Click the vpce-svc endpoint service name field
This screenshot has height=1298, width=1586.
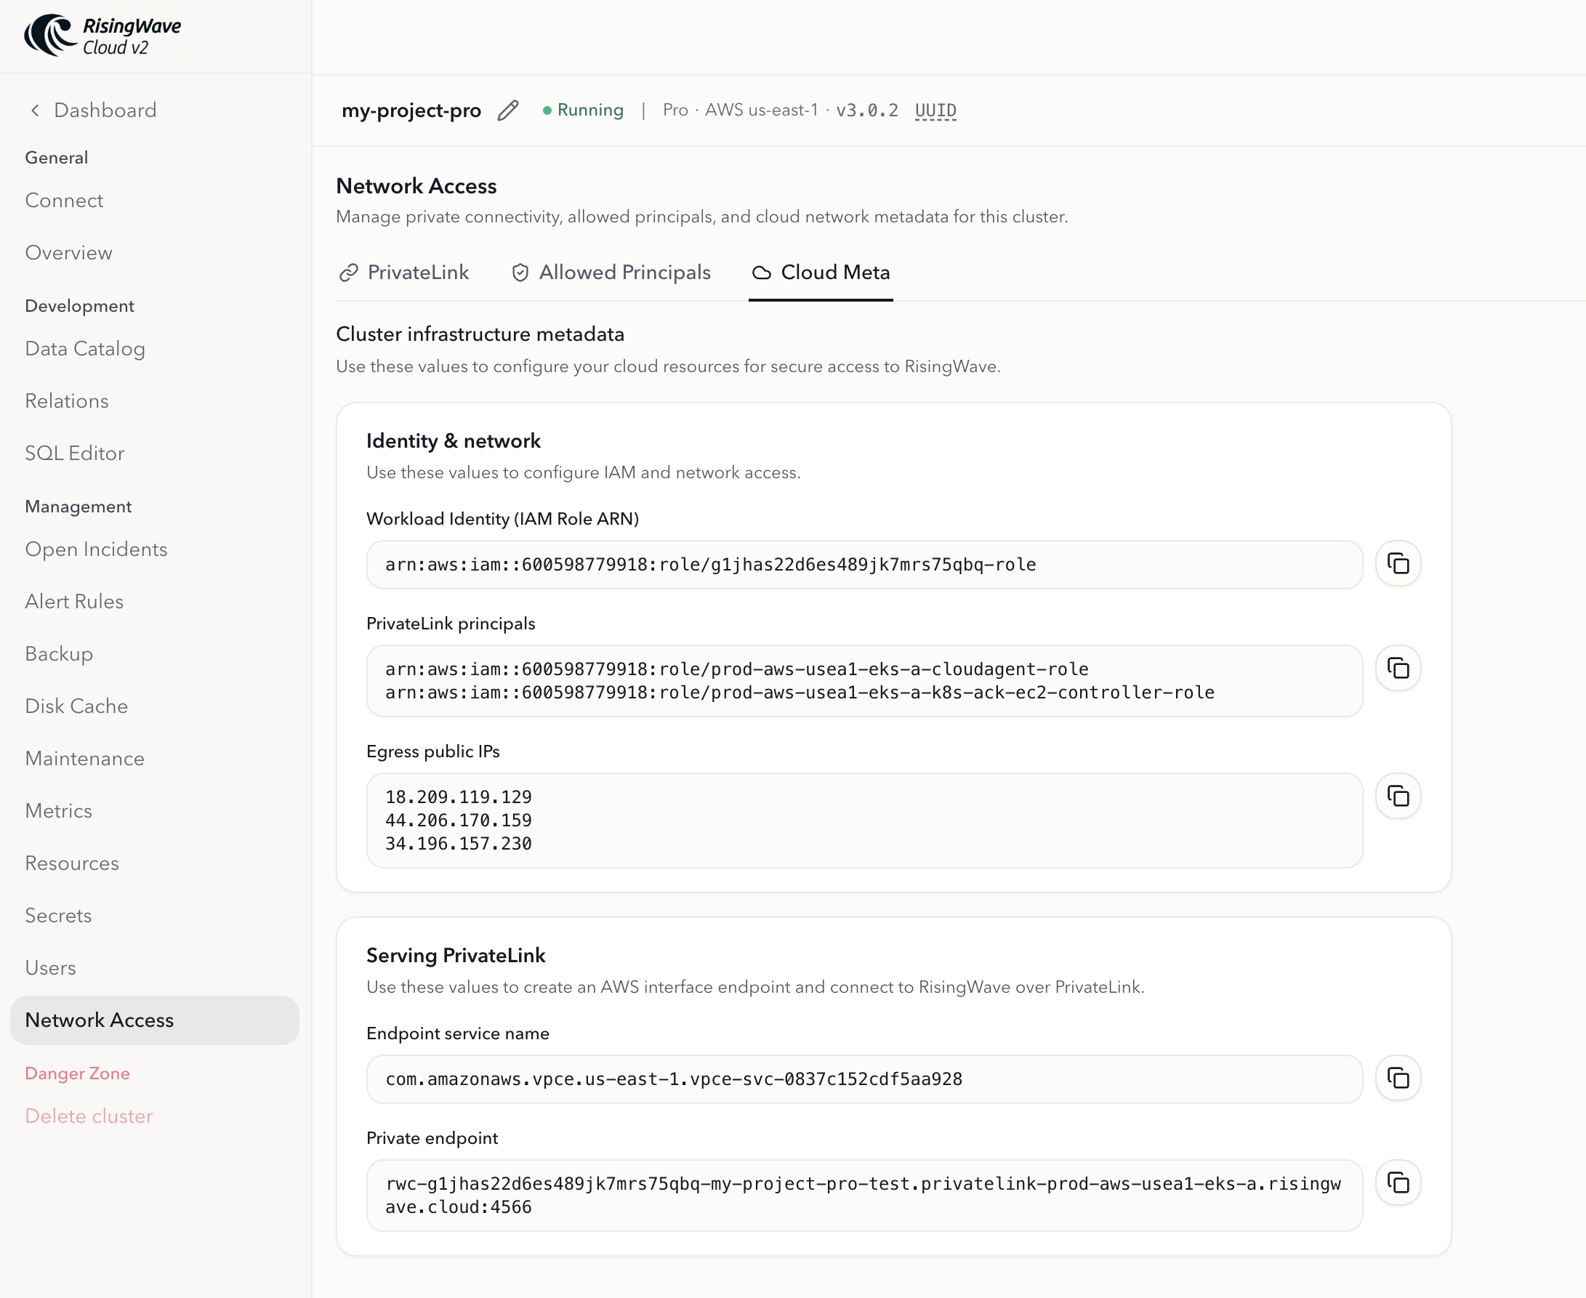coord(864,1079)
